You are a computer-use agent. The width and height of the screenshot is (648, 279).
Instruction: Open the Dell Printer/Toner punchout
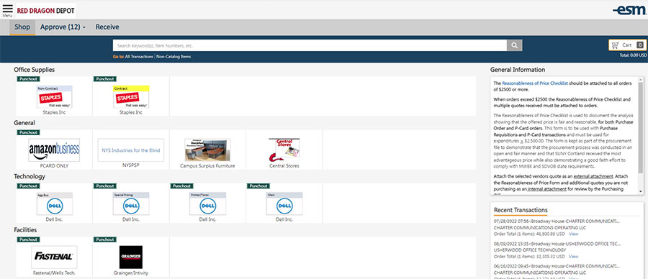click(x=207, y=203)
